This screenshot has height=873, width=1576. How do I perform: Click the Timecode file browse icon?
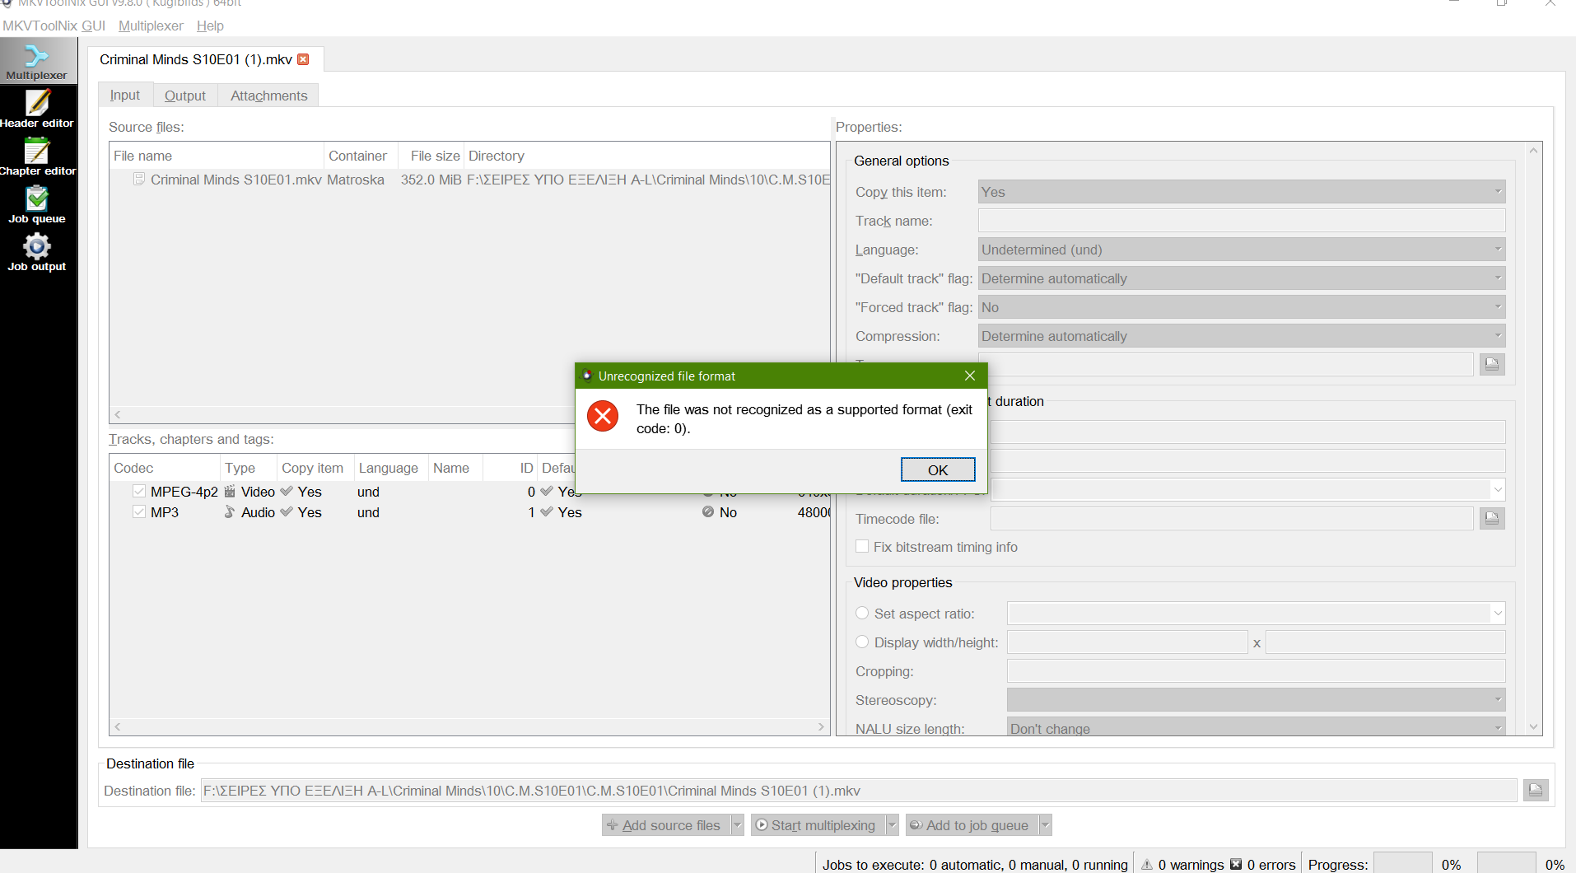1492,519
